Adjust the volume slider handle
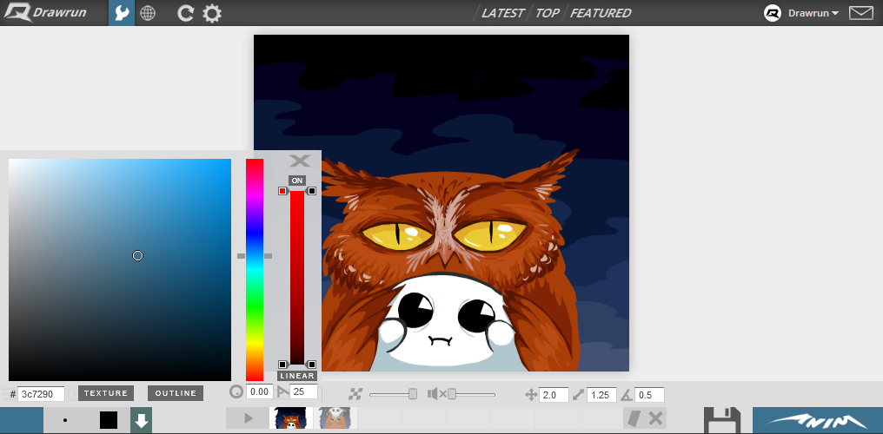The height and width of the screenshot is (434, 883). tap(452, 394)
